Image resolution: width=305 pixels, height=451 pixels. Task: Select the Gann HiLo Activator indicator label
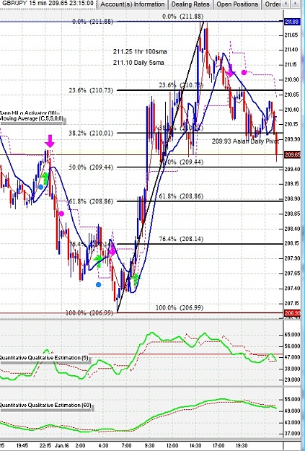(29, 113)
